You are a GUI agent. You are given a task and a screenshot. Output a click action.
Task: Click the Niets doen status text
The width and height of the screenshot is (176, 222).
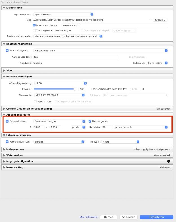pyautogui.click(x=165, y=167)
